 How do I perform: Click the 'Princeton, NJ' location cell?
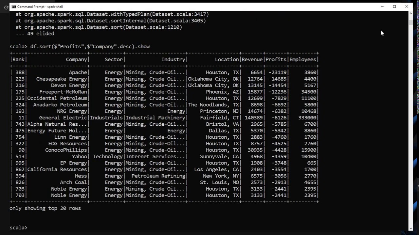coord(220,111)
